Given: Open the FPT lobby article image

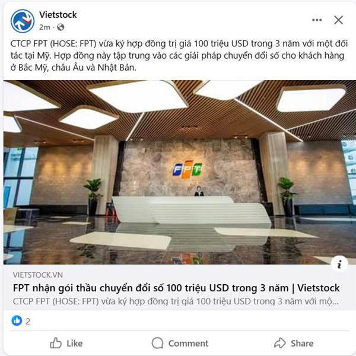Looking at the screenshot, I should 180,172.
